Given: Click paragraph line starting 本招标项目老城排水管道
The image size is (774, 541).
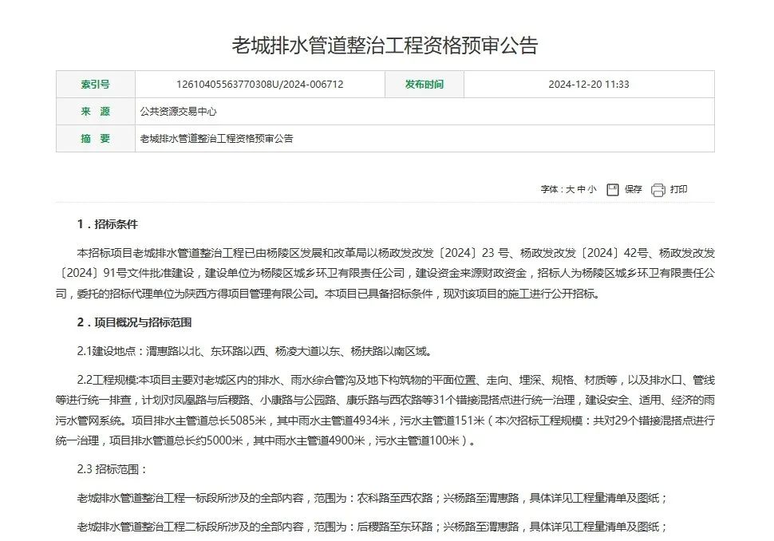Looking at the screenshot, I should 396,253.
